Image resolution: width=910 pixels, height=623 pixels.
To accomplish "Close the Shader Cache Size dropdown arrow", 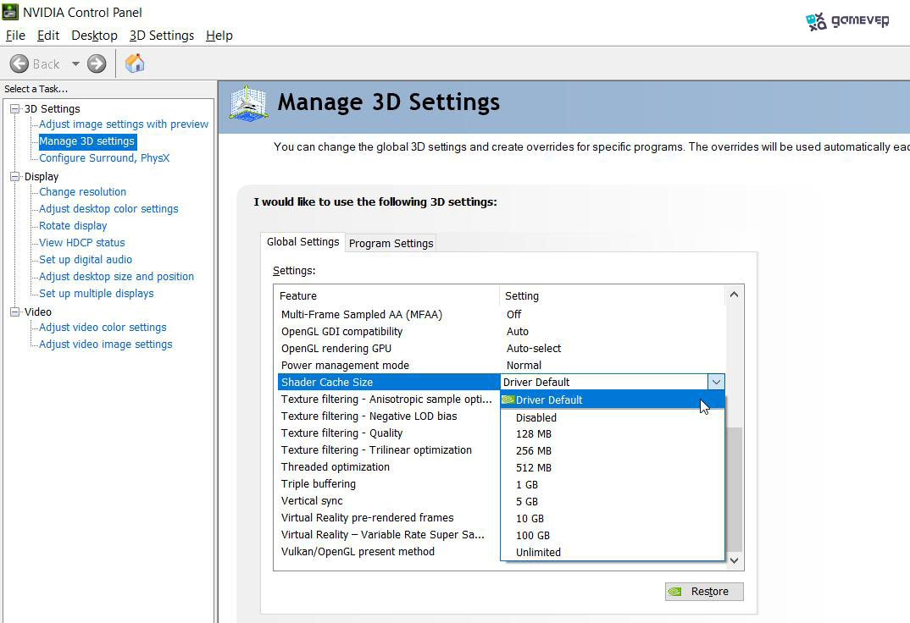I will pos(716,382).
